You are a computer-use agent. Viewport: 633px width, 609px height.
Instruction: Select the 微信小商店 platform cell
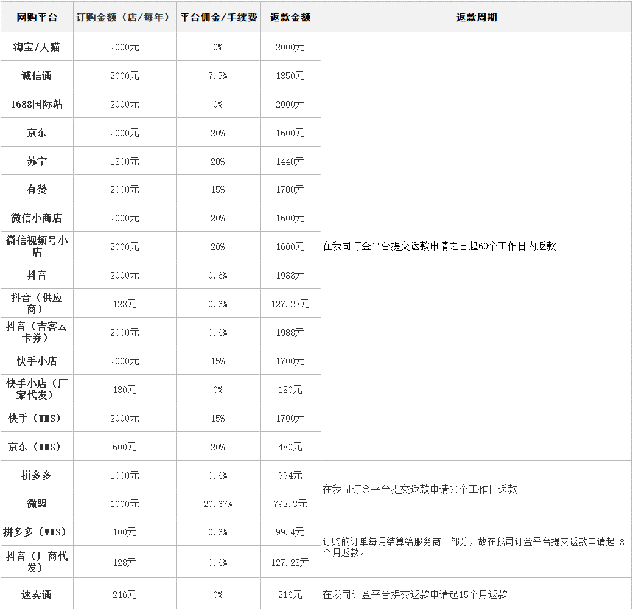37,218
